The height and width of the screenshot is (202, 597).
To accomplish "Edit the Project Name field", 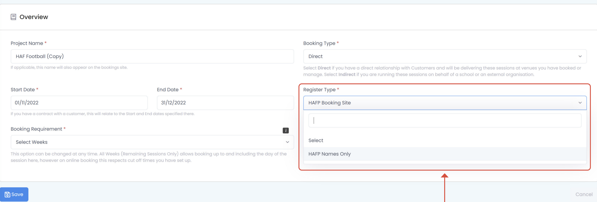I will (152, 56).
